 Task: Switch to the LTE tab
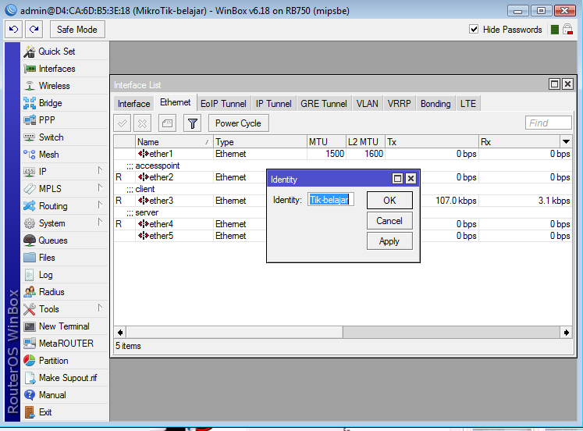pyautogui.click(x=468, y=104)
